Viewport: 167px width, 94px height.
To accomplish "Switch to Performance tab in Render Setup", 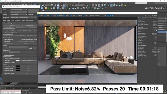I will [18, 20].
